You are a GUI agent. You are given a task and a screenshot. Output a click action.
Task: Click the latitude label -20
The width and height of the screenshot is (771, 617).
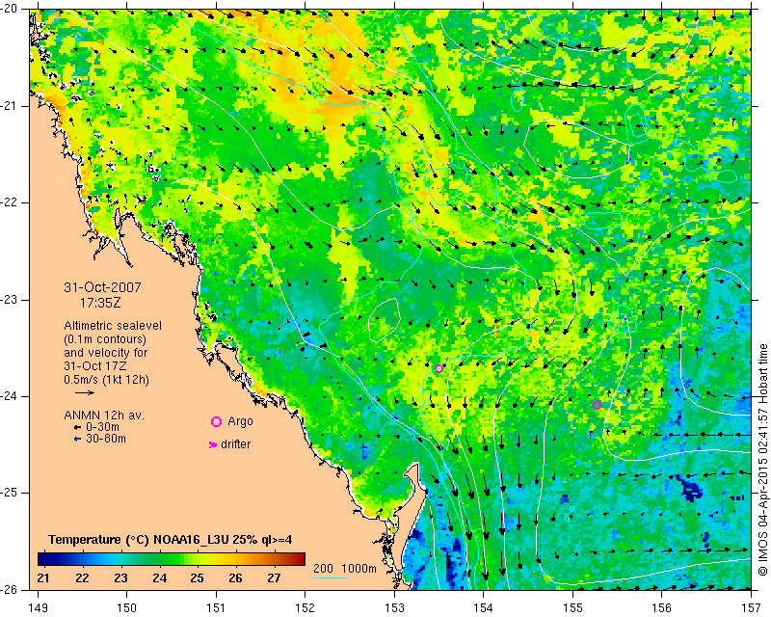point(9,9)
